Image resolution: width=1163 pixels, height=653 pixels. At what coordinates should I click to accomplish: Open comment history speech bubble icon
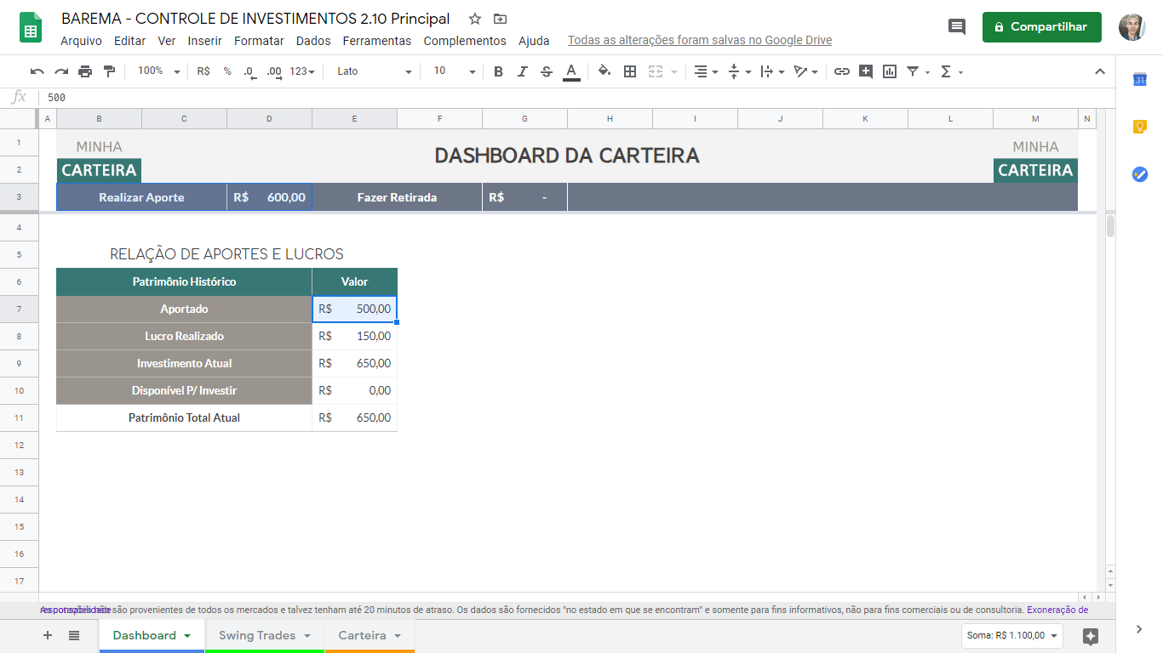(x=957, y=27)
